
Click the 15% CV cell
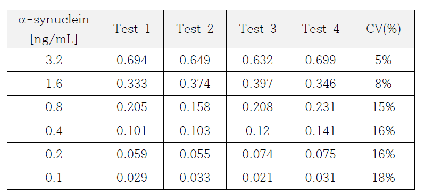pos(384,107)
